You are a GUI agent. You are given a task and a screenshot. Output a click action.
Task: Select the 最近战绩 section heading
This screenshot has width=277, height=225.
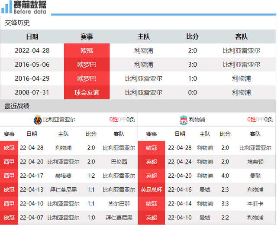coord(17,106)
